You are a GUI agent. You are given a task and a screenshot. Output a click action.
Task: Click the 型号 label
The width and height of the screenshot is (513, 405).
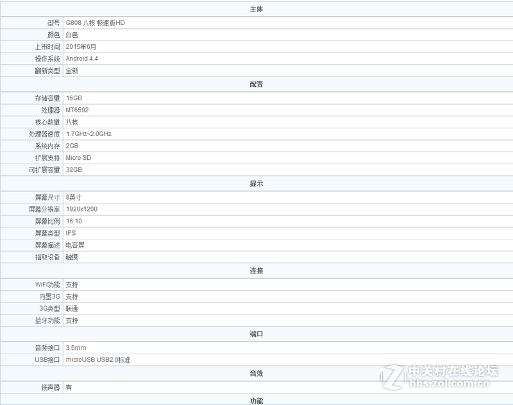coord(54,23)
